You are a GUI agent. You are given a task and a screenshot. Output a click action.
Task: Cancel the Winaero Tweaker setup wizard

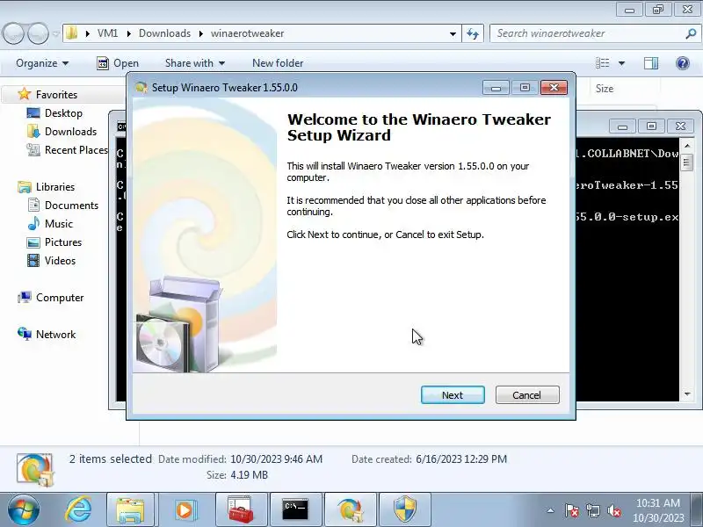click(527, 394)
